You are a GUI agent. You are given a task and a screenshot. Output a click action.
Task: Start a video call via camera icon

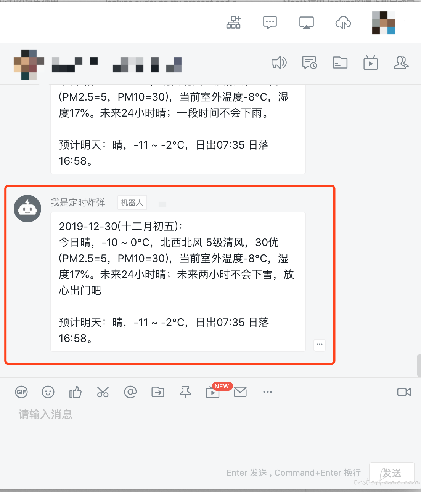[404, 392]
